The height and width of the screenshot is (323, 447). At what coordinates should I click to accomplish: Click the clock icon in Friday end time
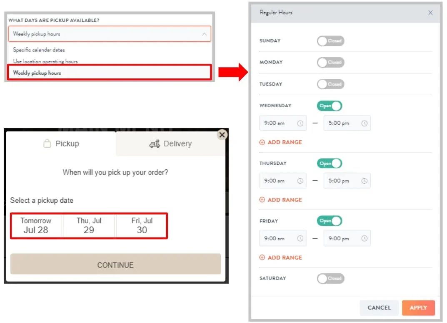pos(365,238)
